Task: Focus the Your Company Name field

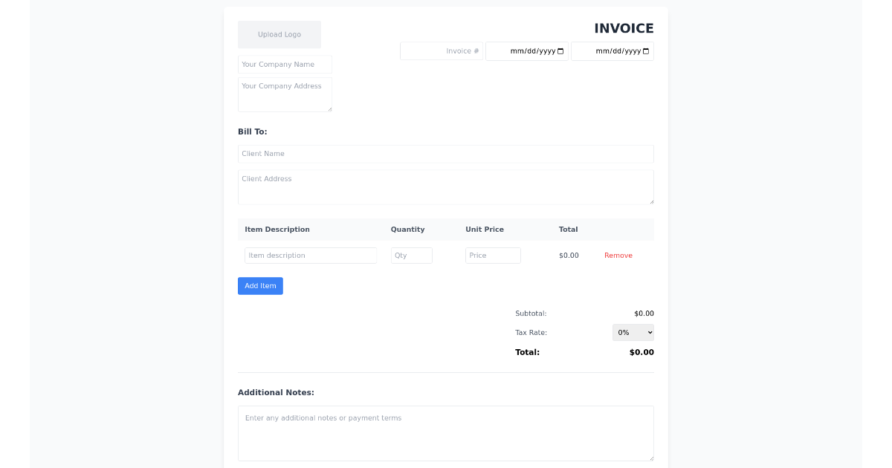Action: coord(285,65)
